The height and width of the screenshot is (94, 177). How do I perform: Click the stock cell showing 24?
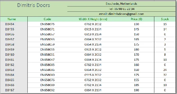[x=165, y=70]
